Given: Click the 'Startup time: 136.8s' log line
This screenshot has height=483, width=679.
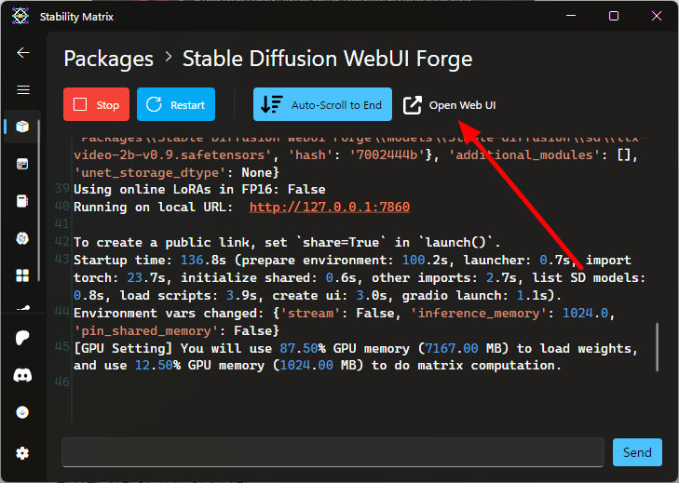Looking at the screenshot, I should (x=360, y=277).
